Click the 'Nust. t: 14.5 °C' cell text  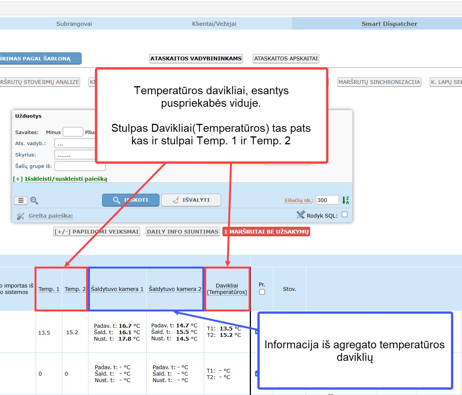(x=174, y=339)
